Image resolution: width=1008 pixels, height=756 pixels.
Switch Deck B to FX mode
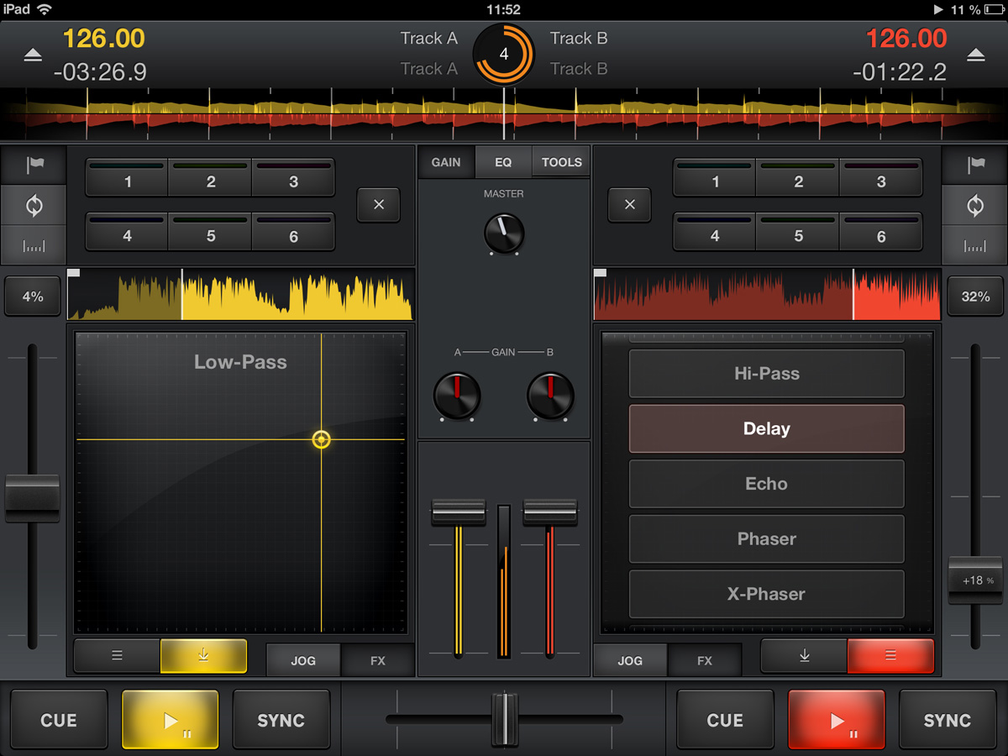click(705, 660)
